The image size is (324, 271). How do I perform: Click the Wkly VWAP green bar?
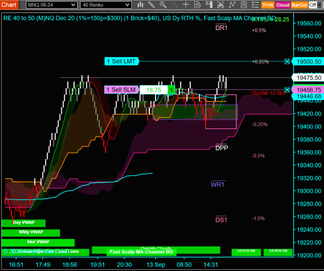pyautogui.click(x=31, y=233)
